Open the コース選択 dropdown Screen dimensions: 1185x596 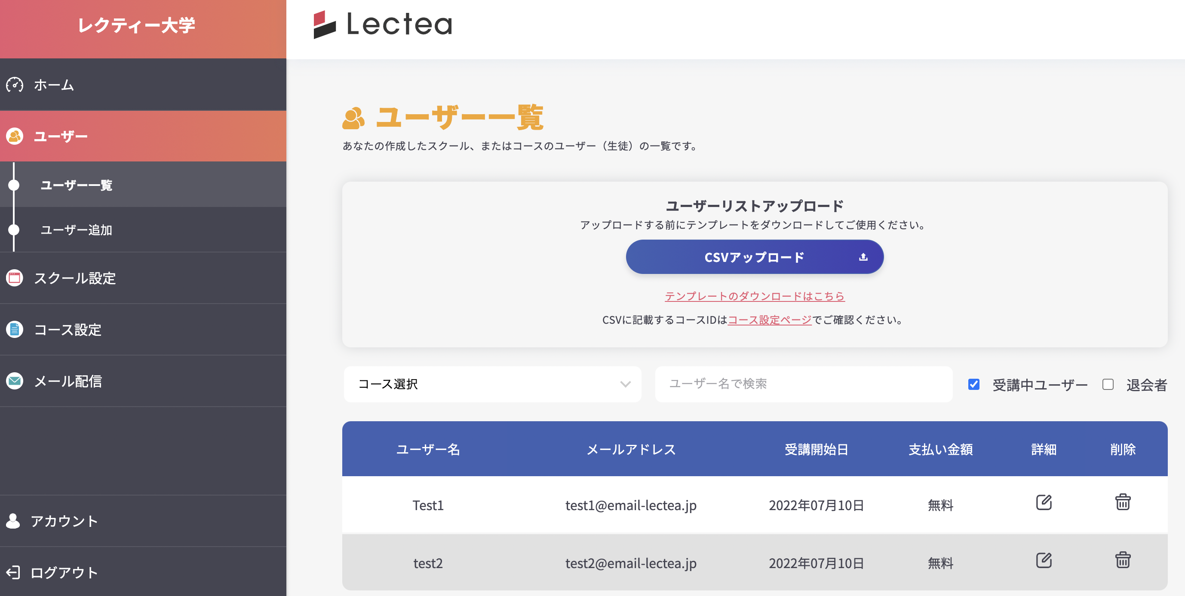click(492, 384)
